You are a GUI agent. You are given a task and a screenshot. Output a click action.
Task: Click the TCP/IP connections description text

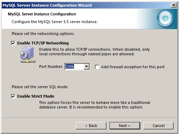coord(94,52)
